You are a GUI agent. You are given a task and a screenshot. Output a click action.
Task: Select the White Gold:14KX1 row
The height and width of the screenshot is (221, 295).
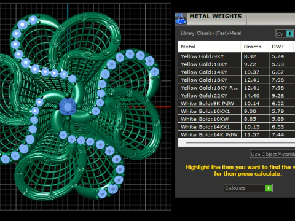237,126
